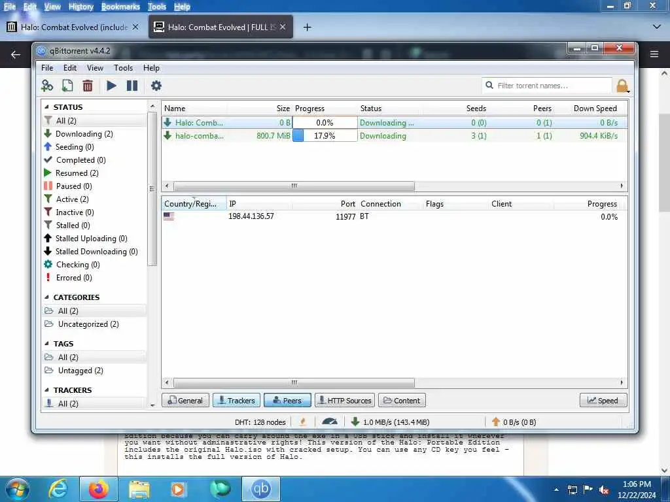Select the peer 198.44.136.57 row
Screen dimensions: 670x502
point(395,216)
